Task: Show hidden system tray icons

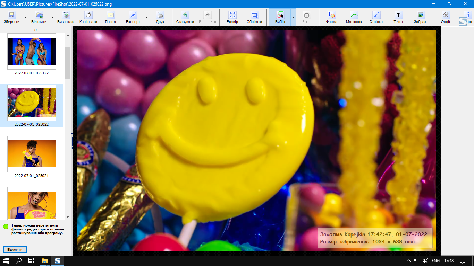Action: [409, 261]
